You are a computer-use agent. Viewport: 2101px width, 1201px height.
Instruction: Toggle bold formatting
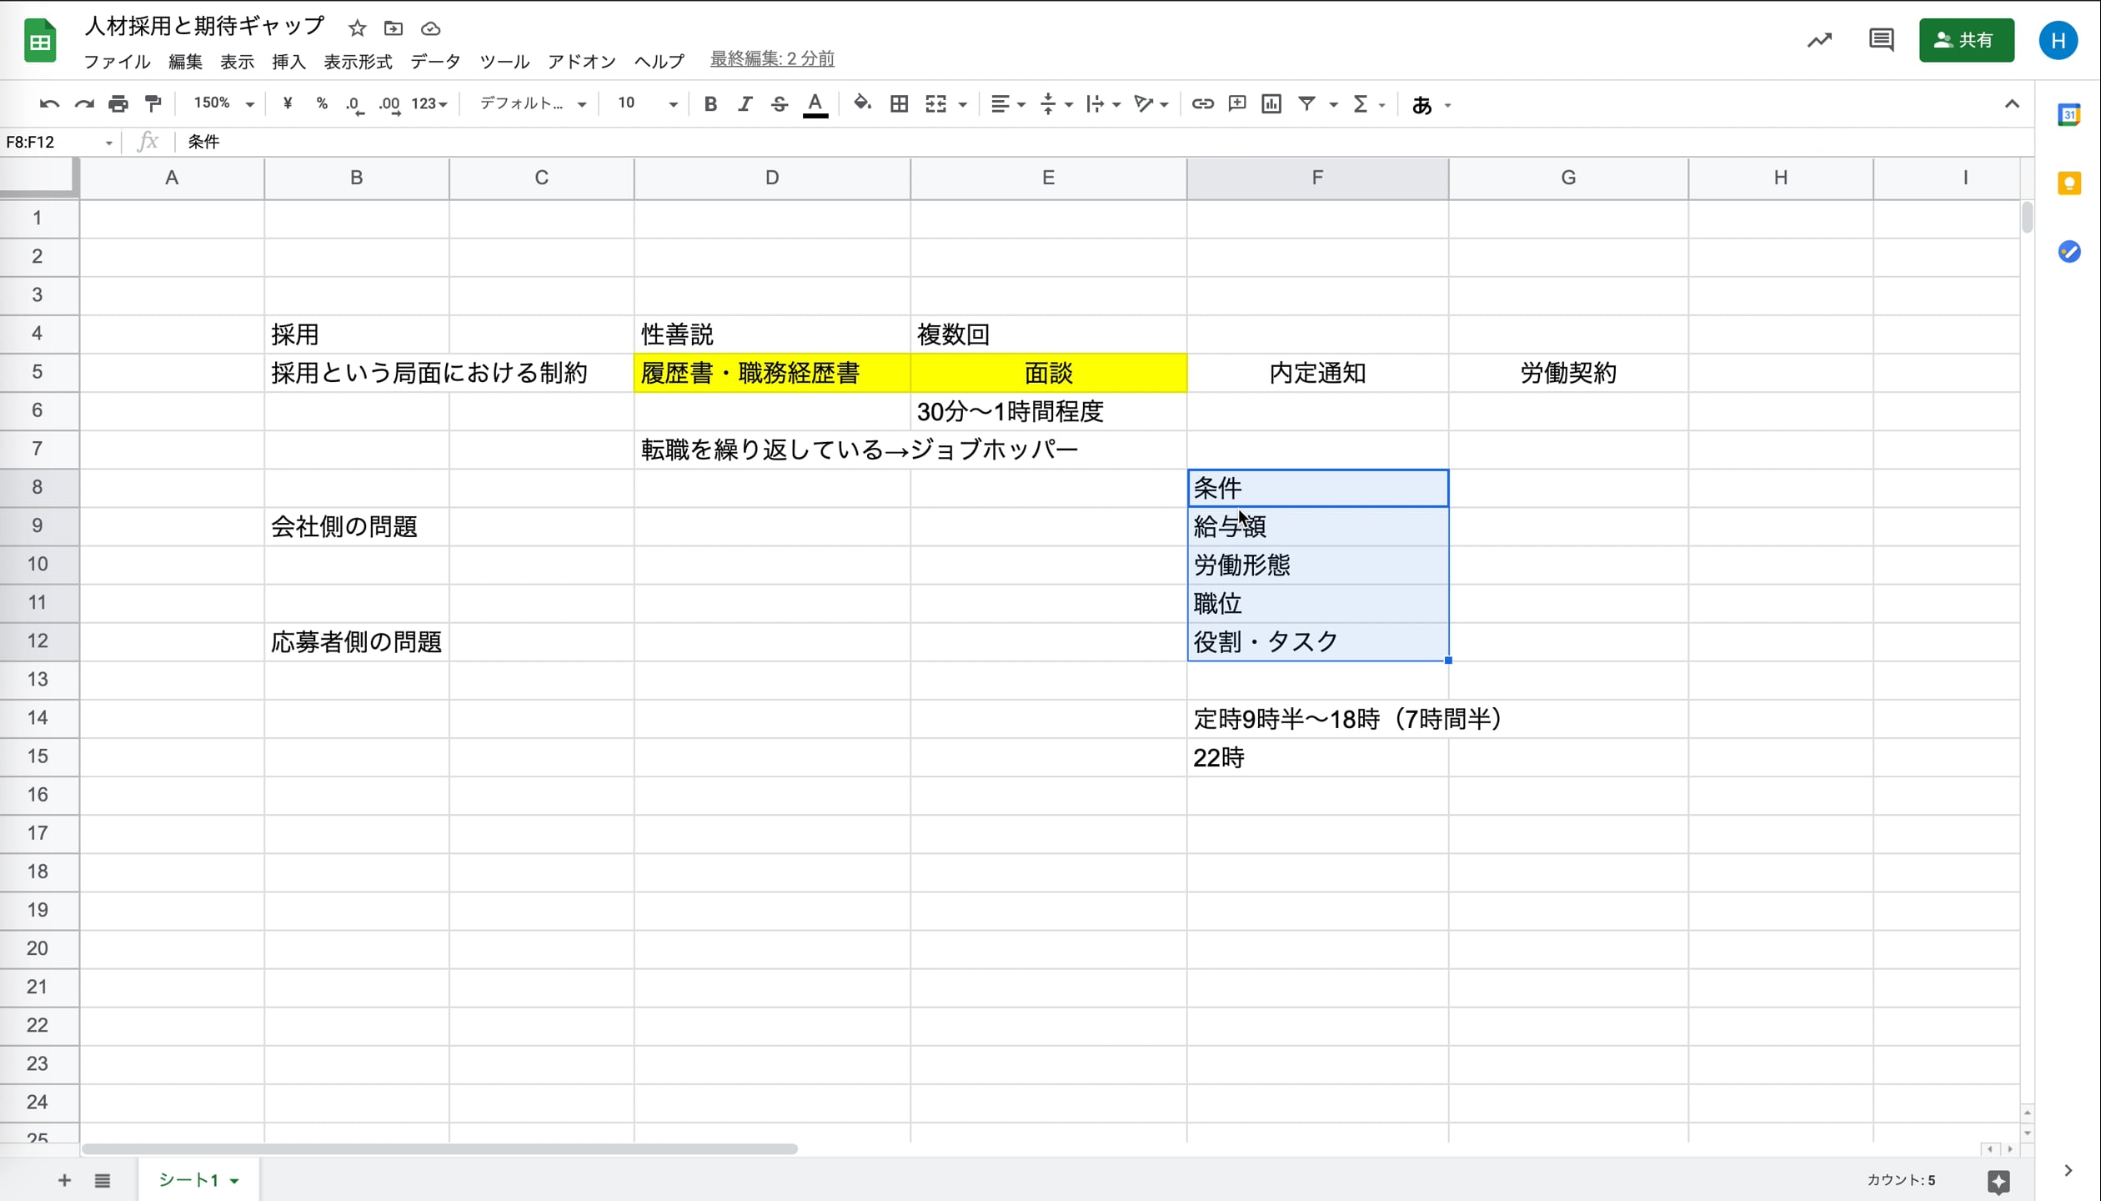pyautogui.click(x=710, y=103)
